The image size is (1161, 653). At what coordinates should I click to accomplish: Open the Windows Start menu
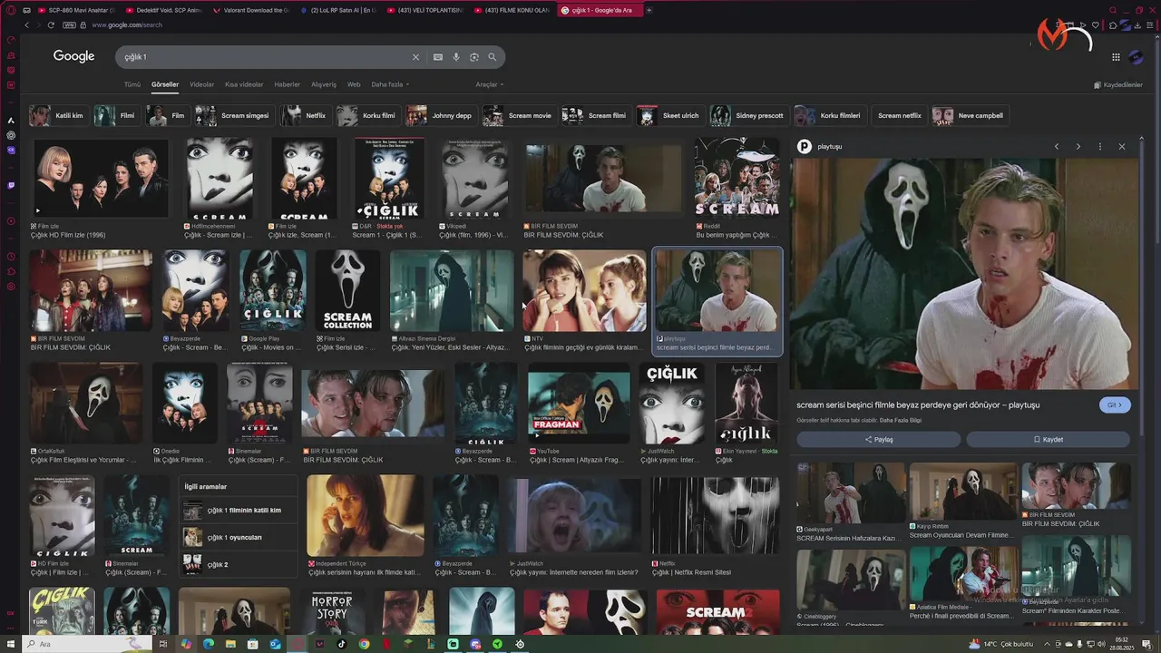pyautogui.click(x=10, y=644)
